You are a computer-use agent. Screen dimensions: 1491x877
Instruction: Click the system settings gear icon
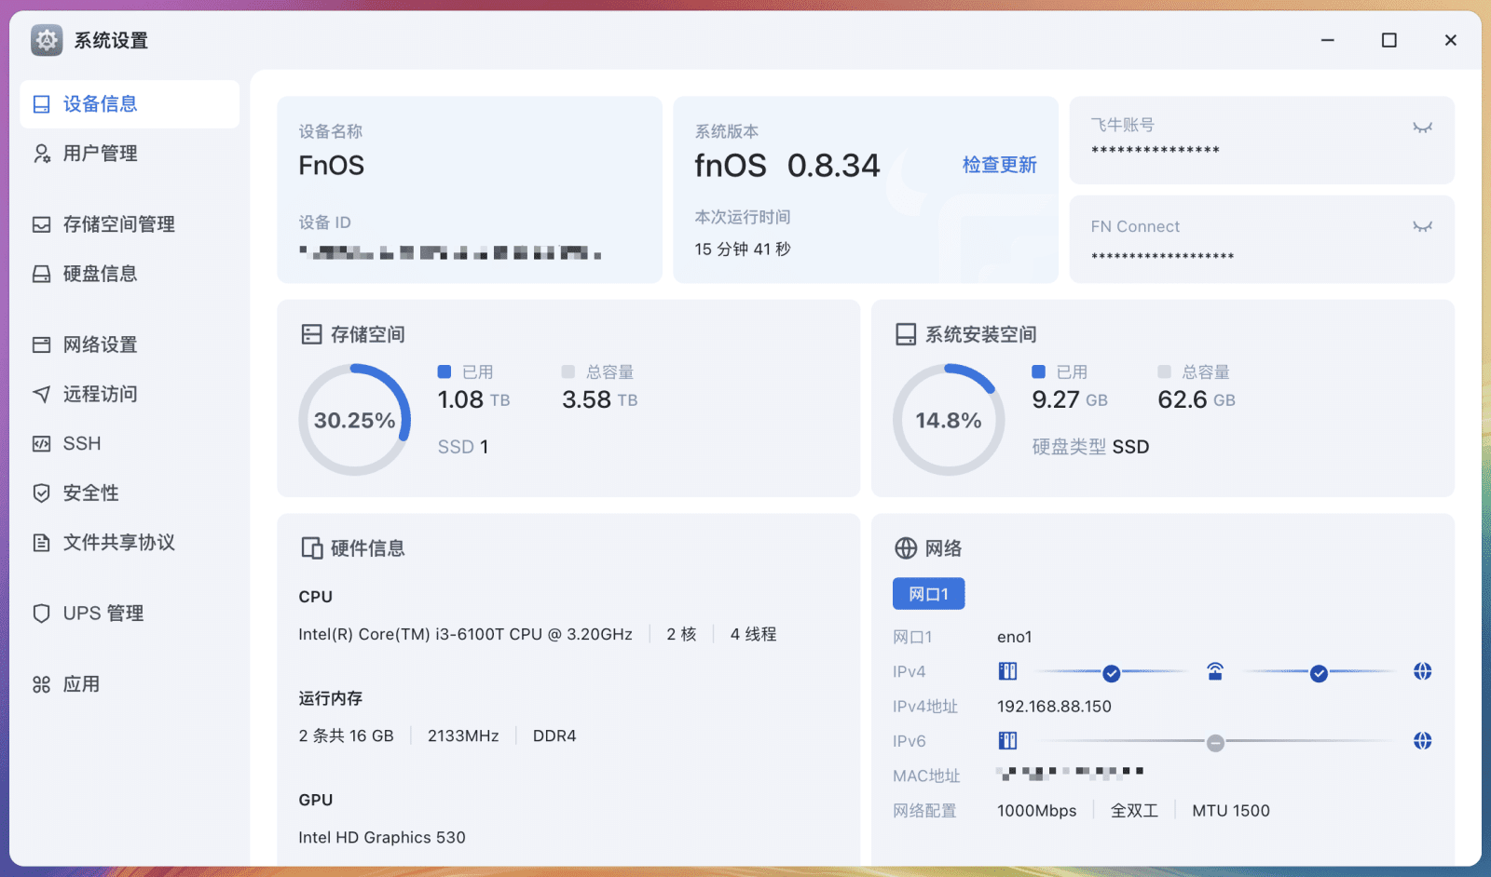tap(47, 40)
